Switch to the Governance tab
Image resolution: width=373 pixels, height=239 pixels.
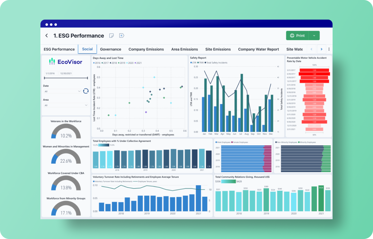[x=111, y=49]
